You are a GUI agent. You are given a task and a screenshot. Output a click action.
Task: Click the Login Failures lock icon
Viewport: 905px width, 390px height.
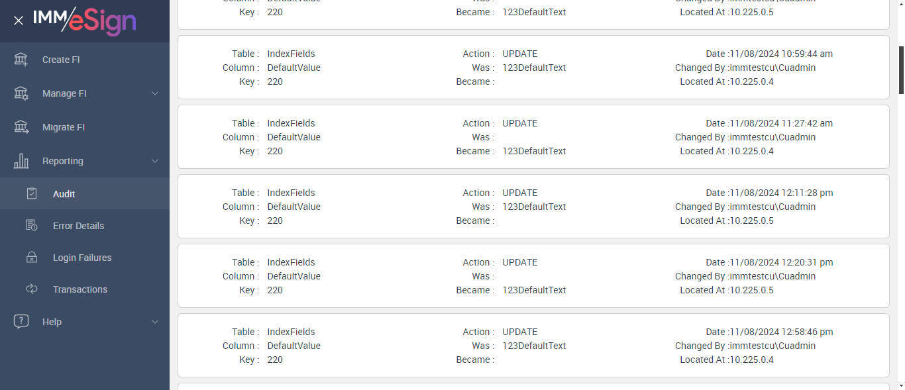32,258
